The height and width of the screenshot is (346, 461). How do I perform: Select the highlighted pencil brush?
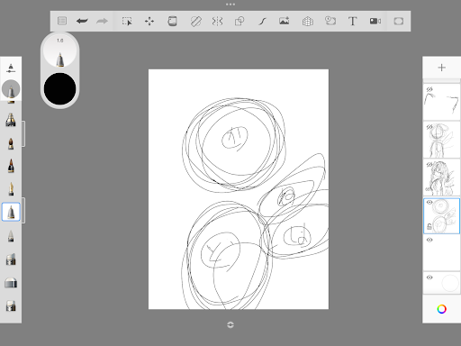tap(11, 212)
